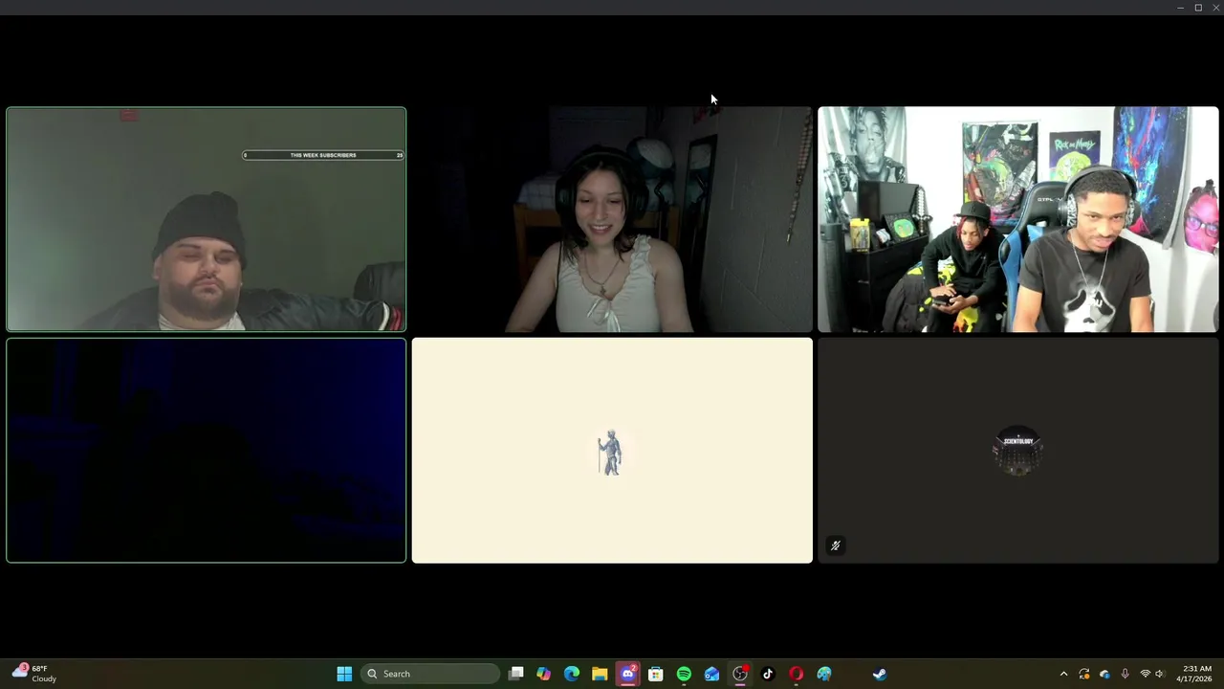Click the taskbar Search box
Screen dimensions: 1224x689
coord(429,674)
